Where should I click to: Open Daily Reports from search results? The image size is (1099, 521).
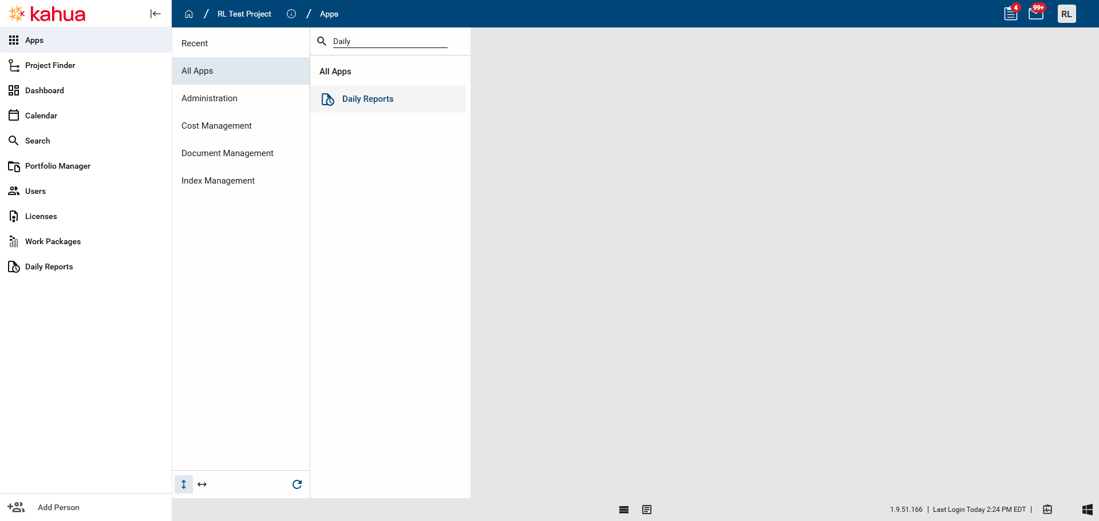coord(367,98)
